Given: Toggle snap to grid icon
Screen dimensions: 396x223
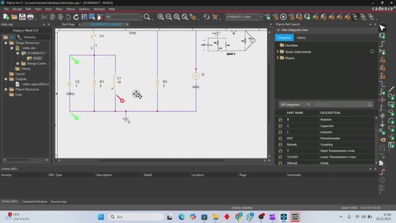Looking at the screenshot, I should tap(84, 17).
